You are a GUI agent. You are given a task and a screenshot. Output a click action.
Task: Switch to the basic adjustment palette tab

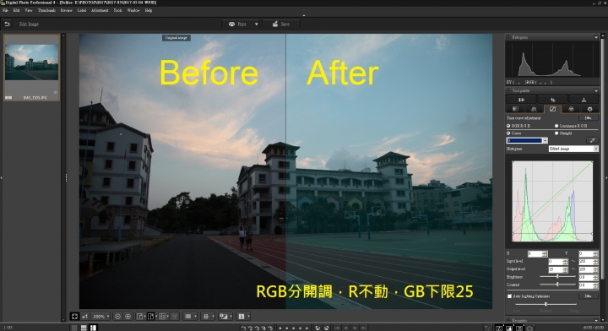[x=515, y=109]
